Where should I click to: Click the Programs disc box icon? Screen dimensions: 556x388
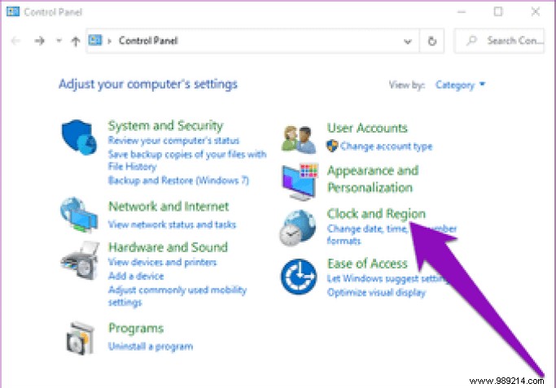(x=81, y=338)
